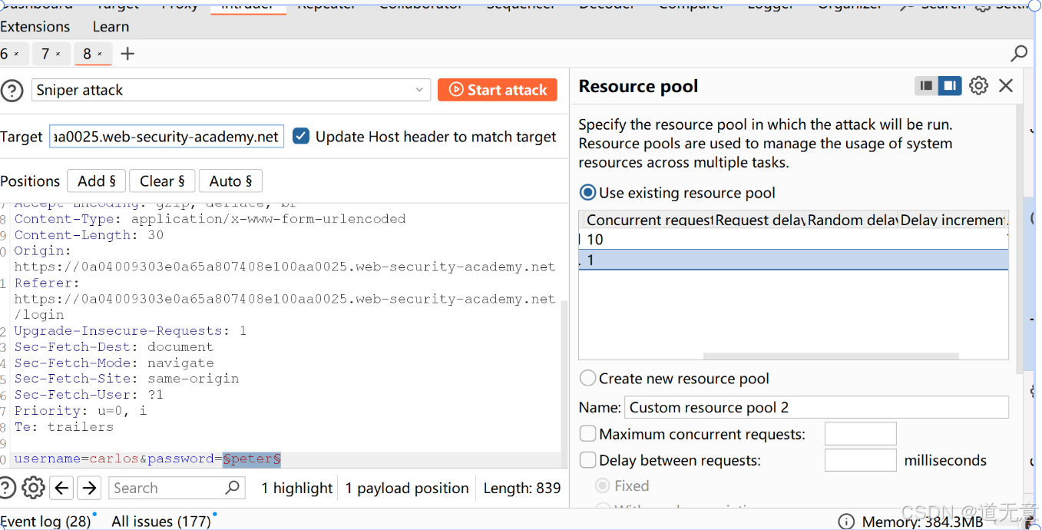Switch to the right side-panel layout icon
1042x530 pixels.
click(x=950, y=86)
